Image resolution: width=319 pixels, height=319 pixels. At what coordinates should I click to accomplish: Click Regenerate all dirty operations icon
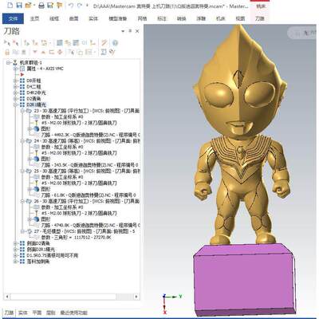click(x=35, y=42)
